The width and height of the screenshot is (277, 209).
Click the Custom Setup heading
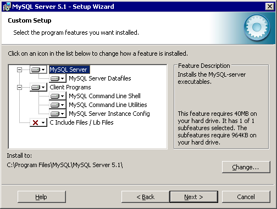[x=30, y=20]
